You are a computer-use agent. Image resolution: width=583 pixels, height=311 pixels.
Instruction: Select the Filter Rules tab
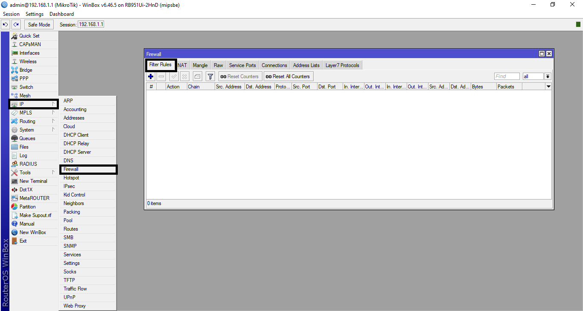160,65
